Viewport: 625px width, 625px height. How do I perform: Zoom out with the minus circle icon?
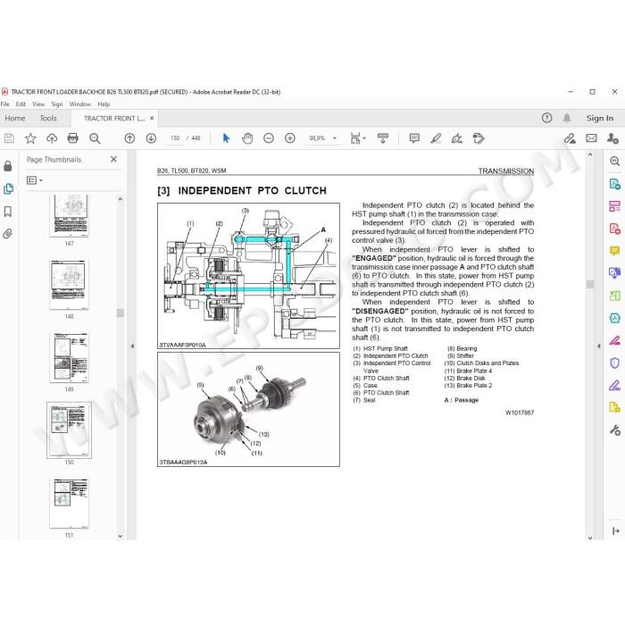point(269,138)
